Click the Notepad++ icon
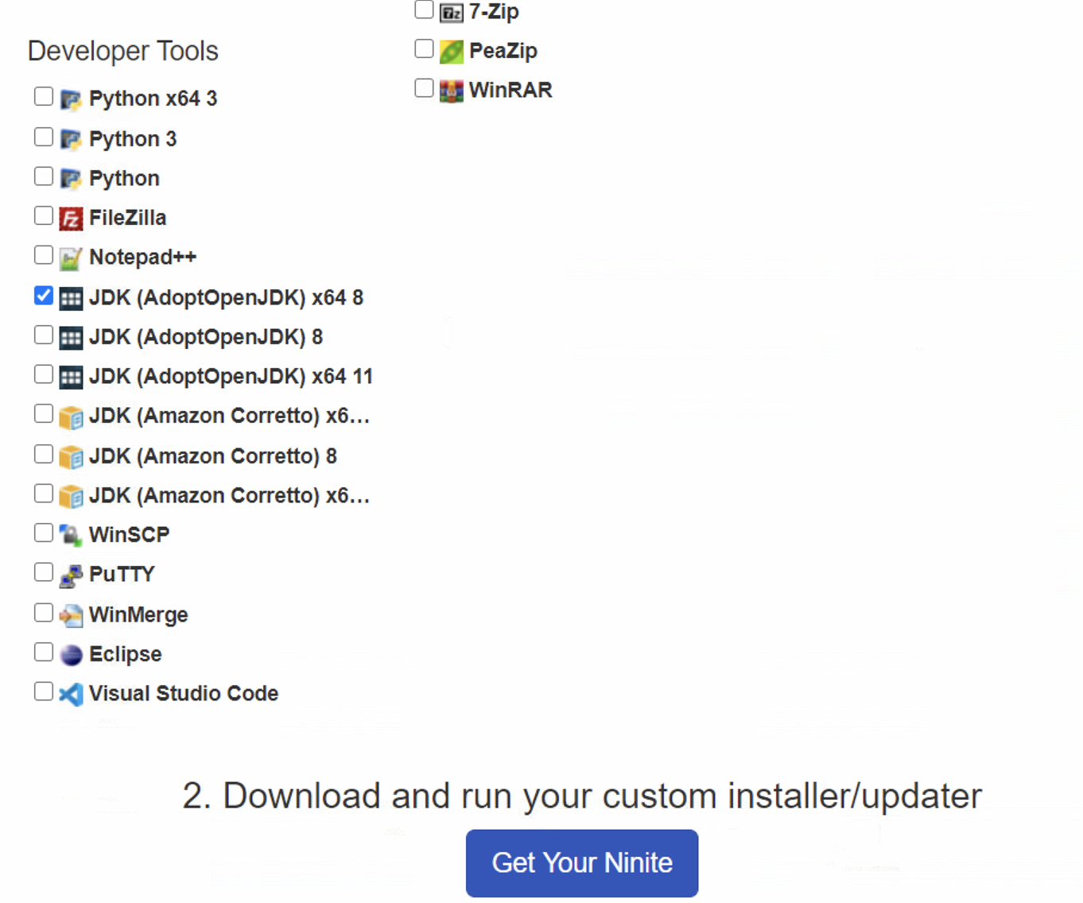 coord(71,258)
